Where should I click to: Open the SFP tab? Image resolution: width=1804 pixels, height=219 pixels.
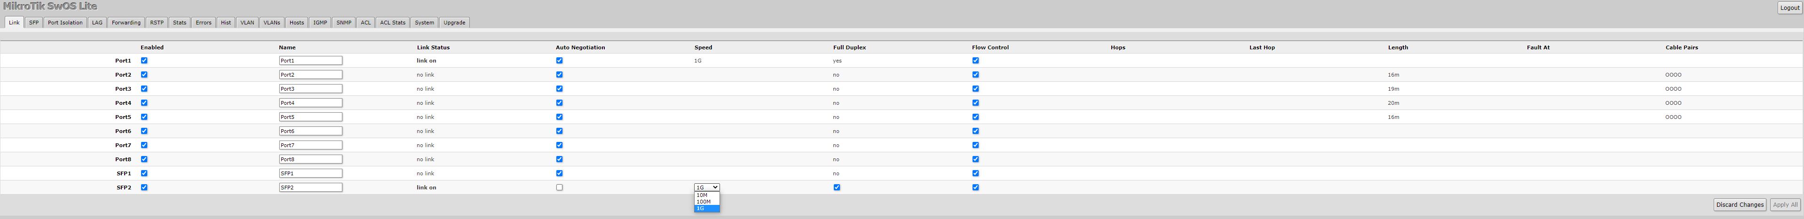[x=33, y=23]
